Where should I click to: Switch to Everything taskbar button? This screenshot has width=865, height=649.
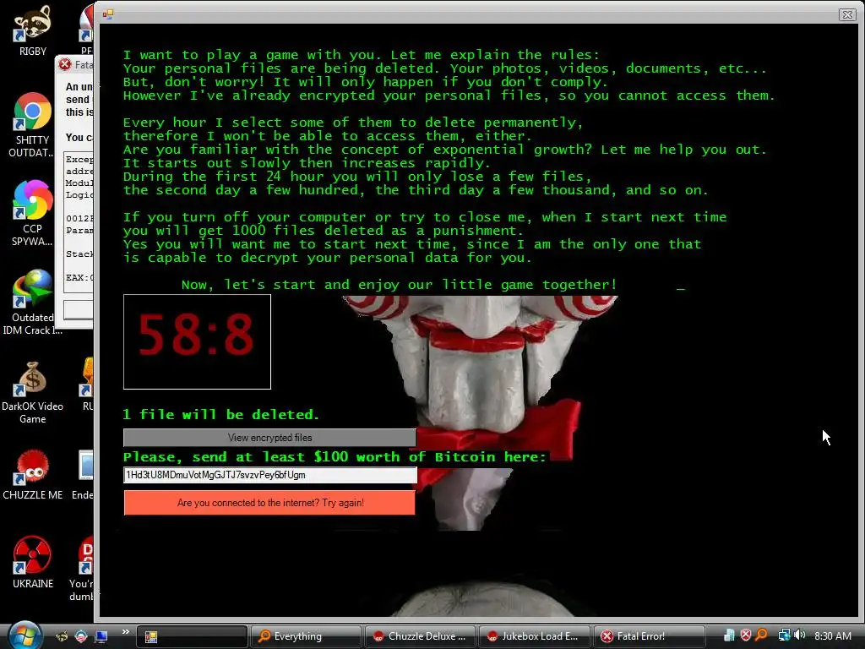point(306,636)
